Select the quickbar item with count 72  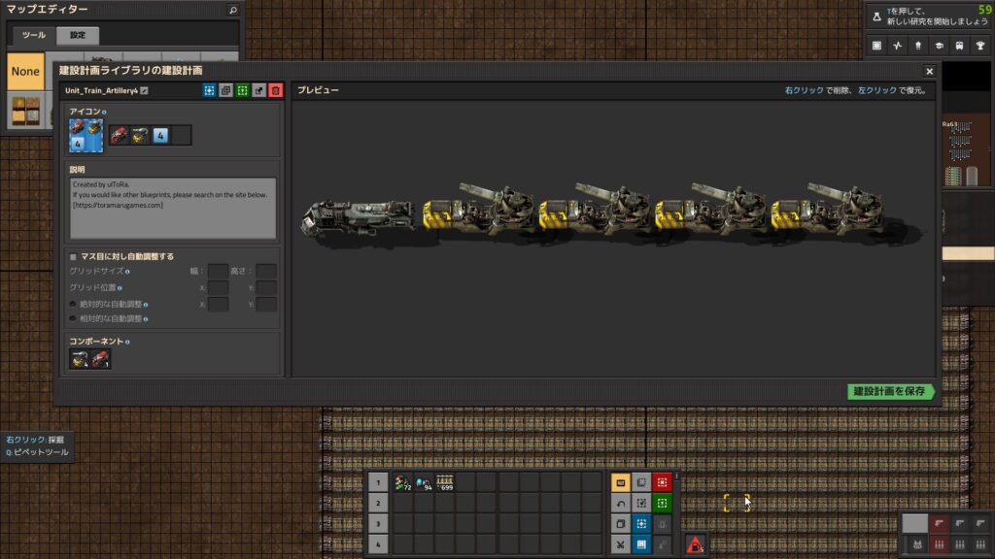(x=403, y=482)
